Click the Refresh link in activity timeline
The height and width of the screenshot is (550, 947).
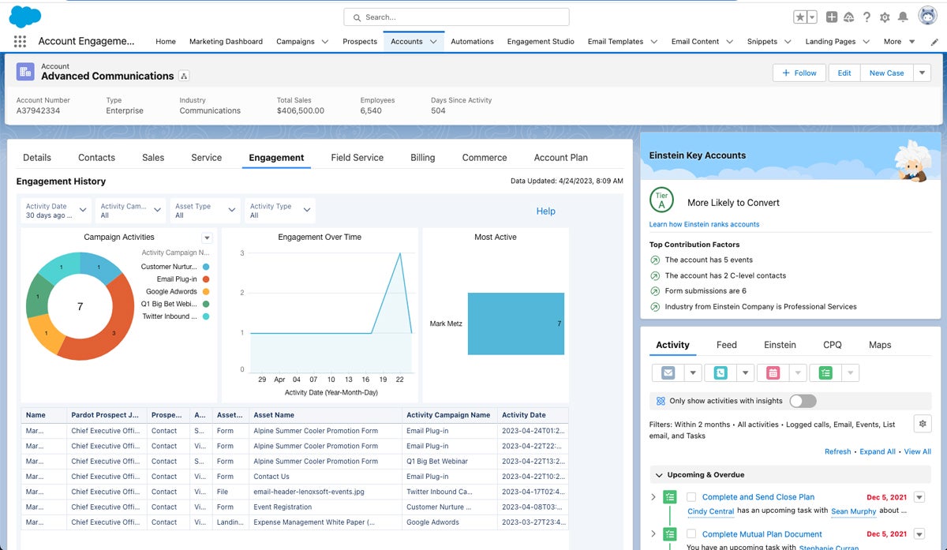click(838, 451)
